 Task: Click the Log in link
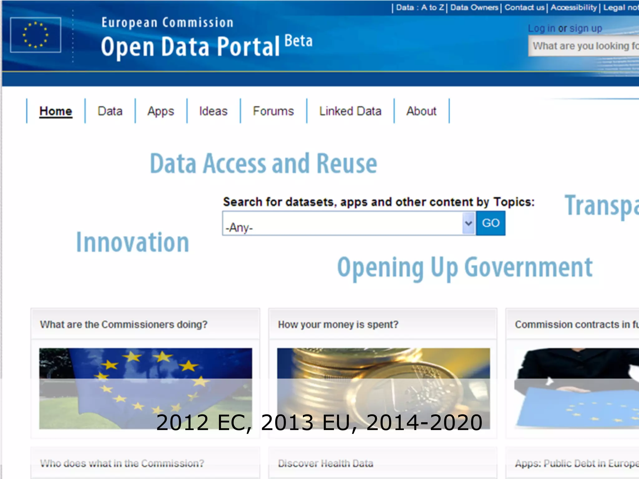(x=541, y=28)
